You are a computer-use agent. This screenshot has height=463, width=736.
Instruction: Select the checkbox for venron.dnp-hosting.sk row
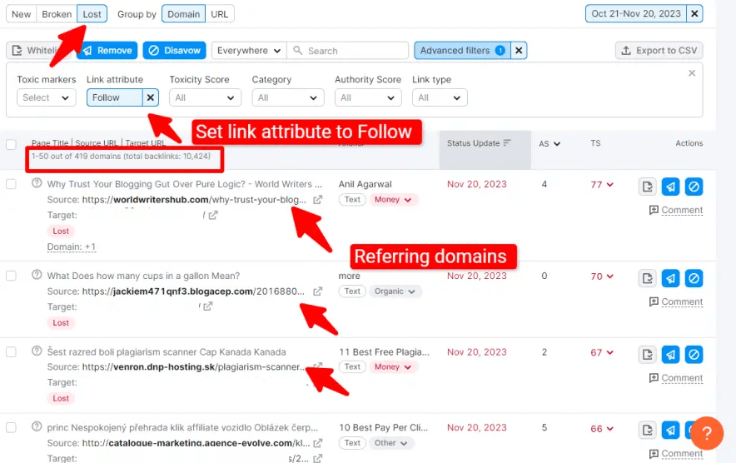tap(12, 352)
